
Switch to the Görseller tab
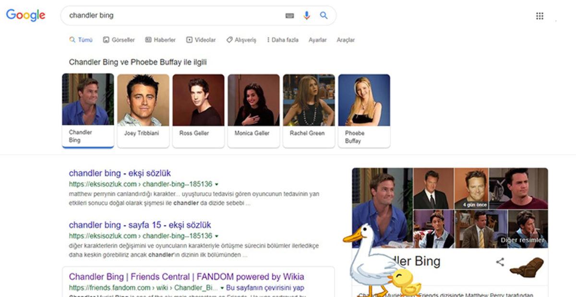120,40
